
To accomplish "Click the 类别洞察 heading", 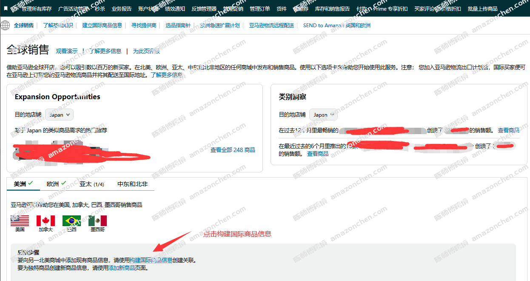I will pos(292,97).
